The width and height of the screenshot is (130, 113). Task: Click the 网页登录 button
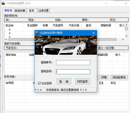82,81
